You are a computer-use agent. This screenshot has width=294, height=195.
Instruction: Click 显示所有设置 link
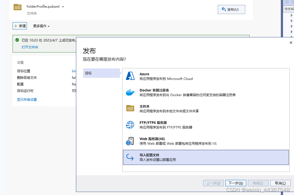[27, 100]
